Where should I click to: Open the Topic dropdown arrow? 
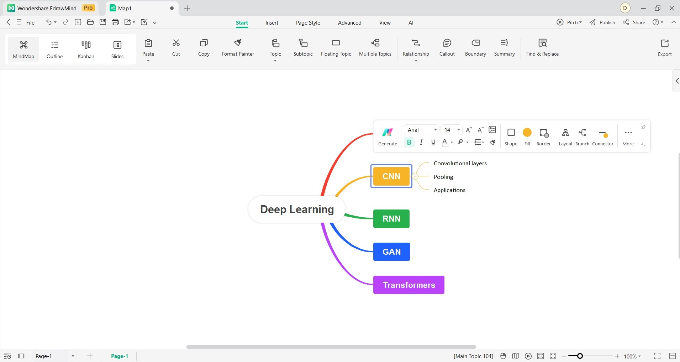(x=275, y=61)
